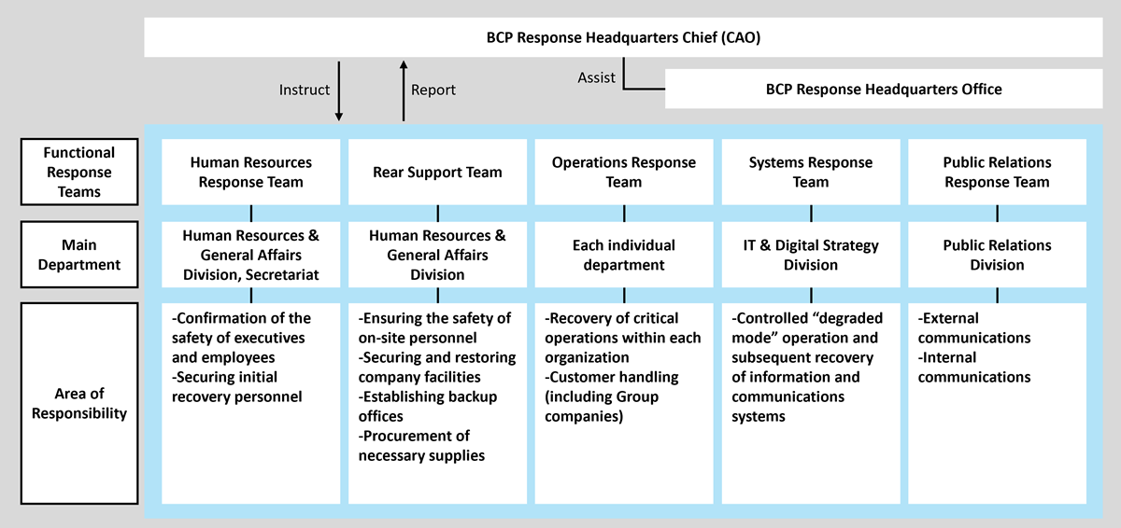Viewport: 1121px width, 528px height.
Task: Click the Assist label
Action: point(596,77)
